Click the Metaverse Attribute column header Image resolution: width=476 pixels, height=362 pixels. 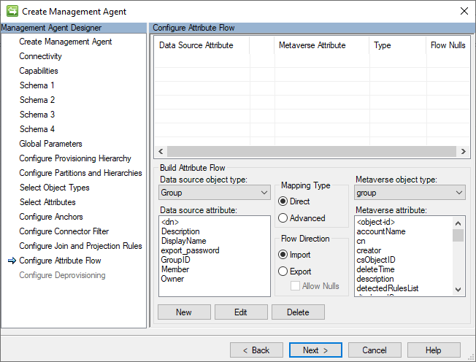pos(321,45)
